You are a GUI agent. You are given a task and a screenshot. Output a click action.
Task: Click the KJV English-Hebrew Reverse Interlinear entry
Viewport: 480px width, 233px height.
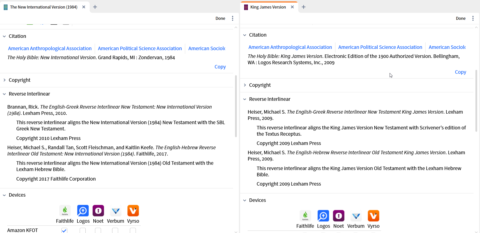click(x=356, y=156)
